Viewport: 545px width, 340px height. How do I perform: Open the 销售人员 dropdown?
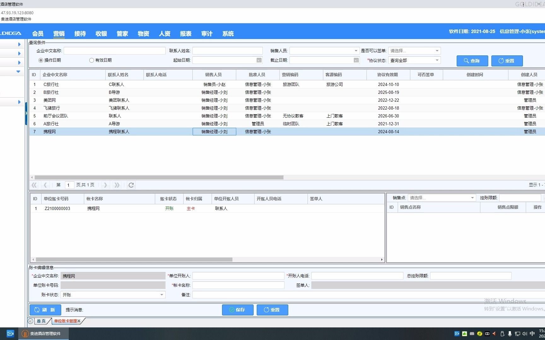356,51
